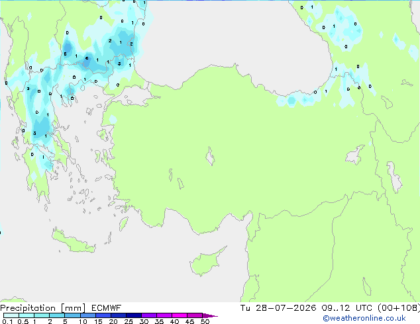
Task: Click the '40' legend scale label
Action: pyautogui.click(x=174, y=321)
